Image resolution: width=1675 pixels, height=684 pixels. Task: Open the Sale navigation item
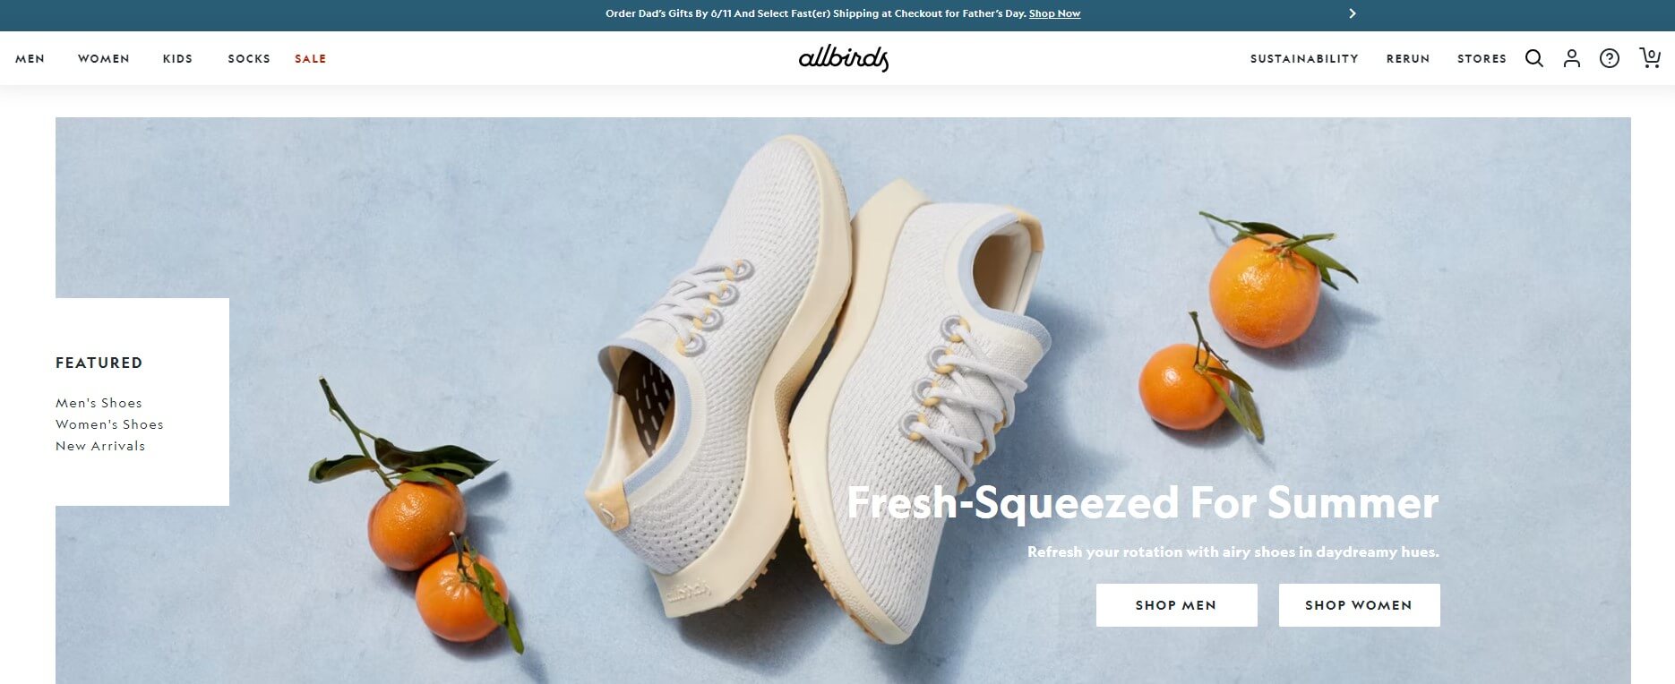pyautogui.click(x=311, y=59)
